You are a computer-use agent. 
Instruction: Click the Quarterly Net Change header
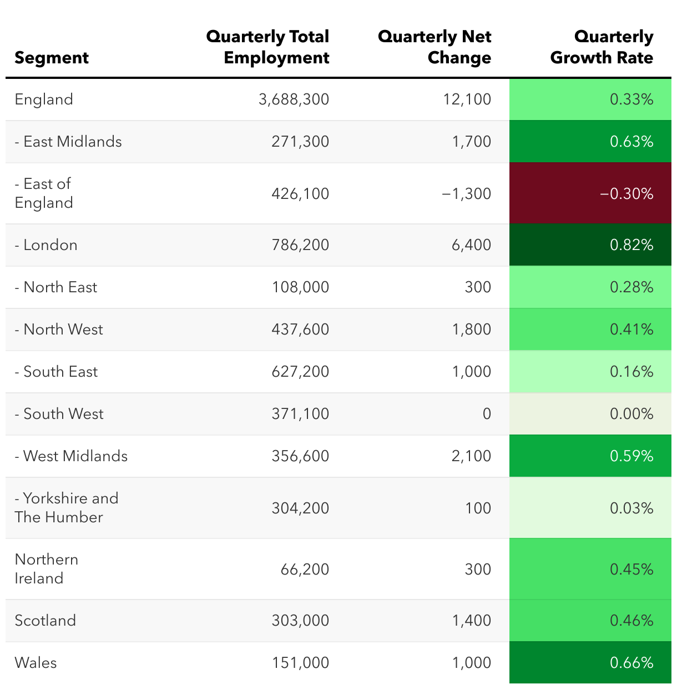(435, 47)
